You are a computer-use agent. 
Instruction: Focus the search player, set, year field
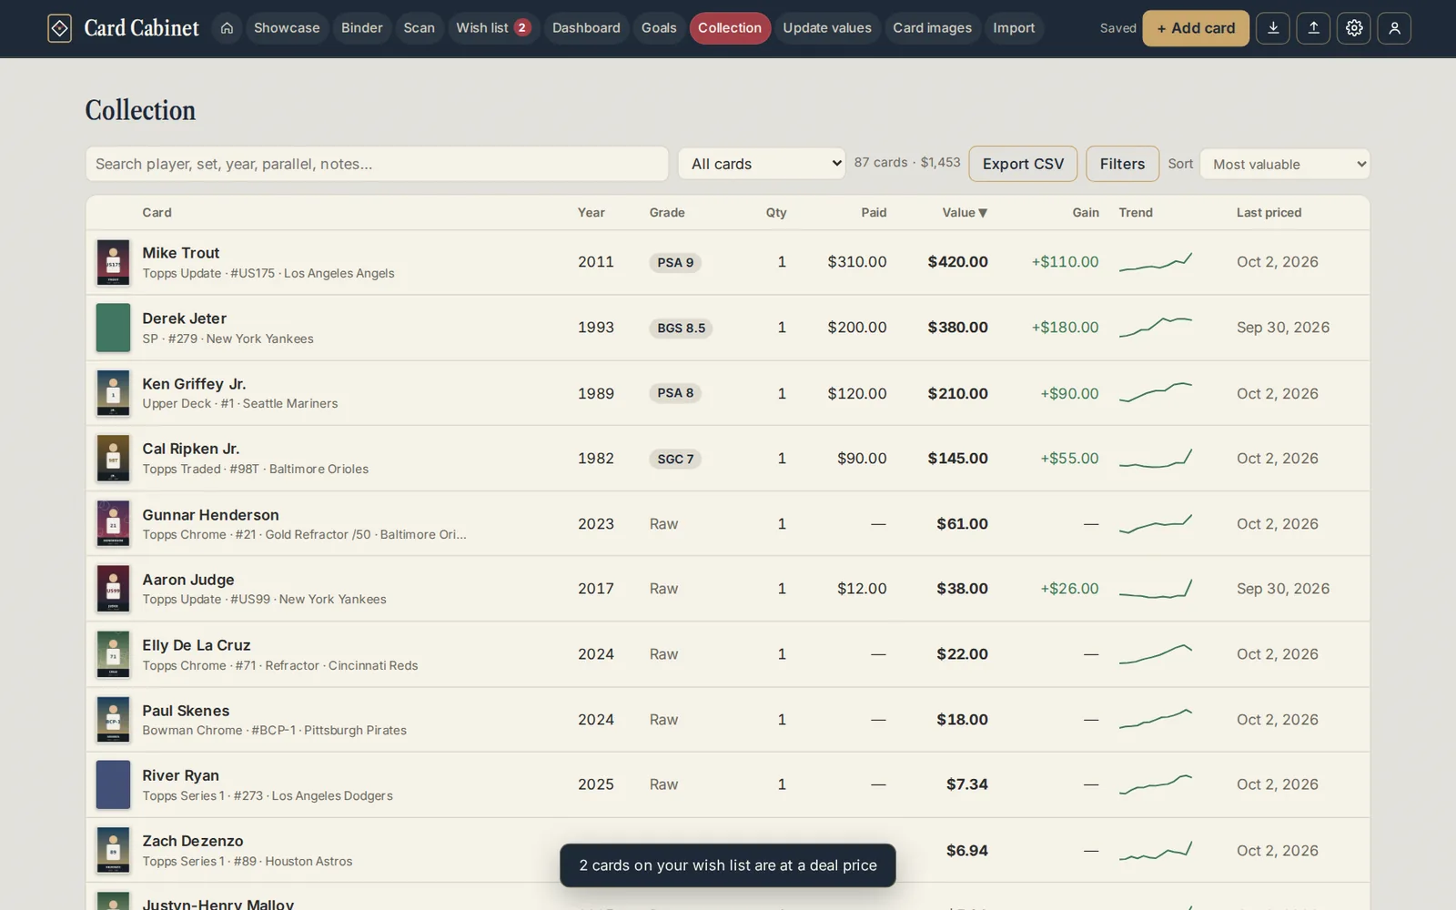[x=377, y=164]
